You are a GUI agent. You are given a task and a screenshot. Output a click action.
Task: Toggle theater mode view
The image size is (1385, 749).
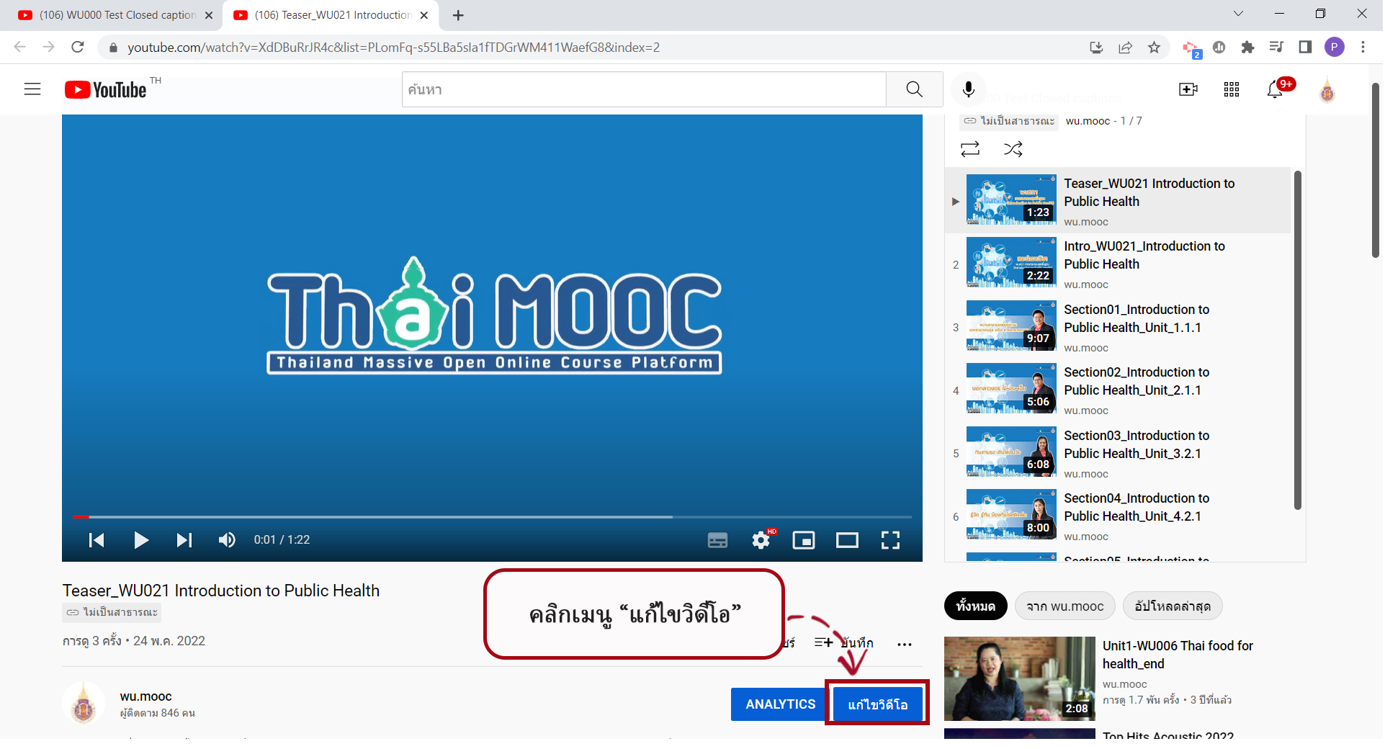pos(847,540)
